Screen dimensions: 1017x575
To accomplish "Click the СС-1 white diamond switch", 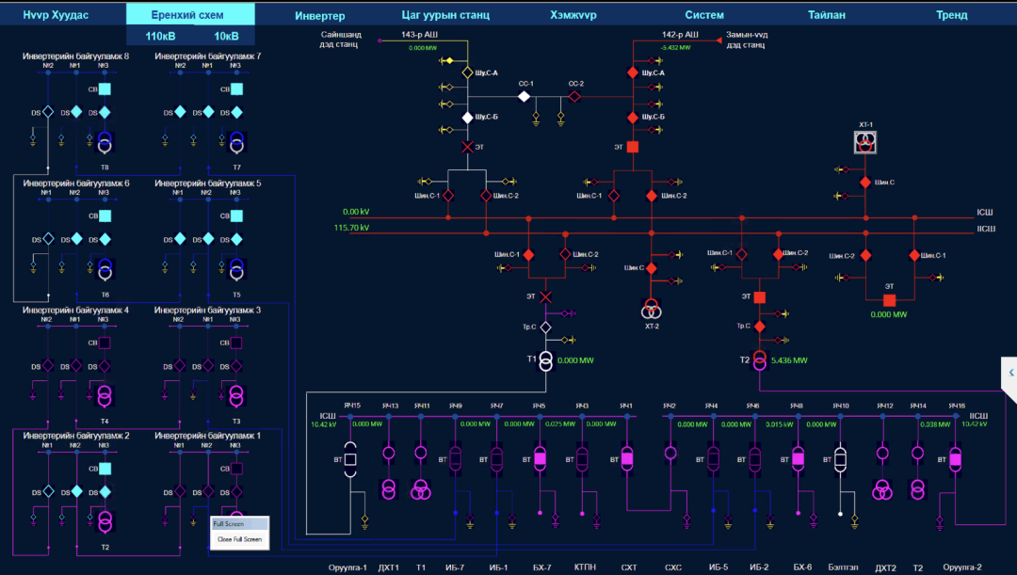I will pos(525,96).
